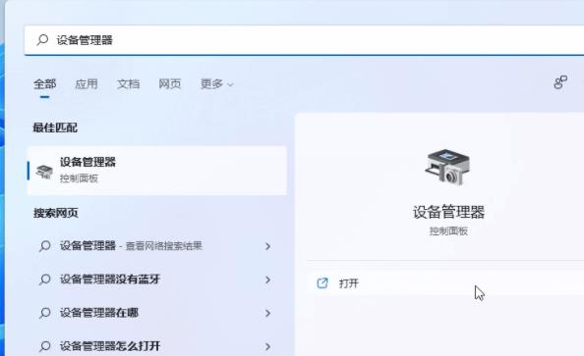Select web result 设备管理器 - 查看网络搜索结果
Image resolution: width=584 pixels, height=356 pixels.
click(157, 246)
